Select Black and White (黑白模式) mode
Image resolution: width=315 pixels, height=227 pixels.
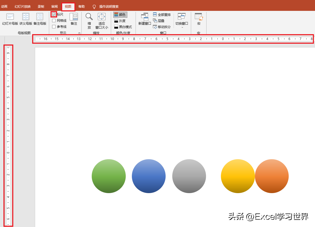point(123,27)
